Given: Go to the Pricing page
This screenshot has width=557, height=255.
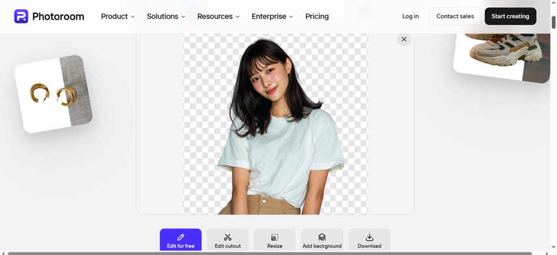Looking at the screenshot, I should [317, 16].
